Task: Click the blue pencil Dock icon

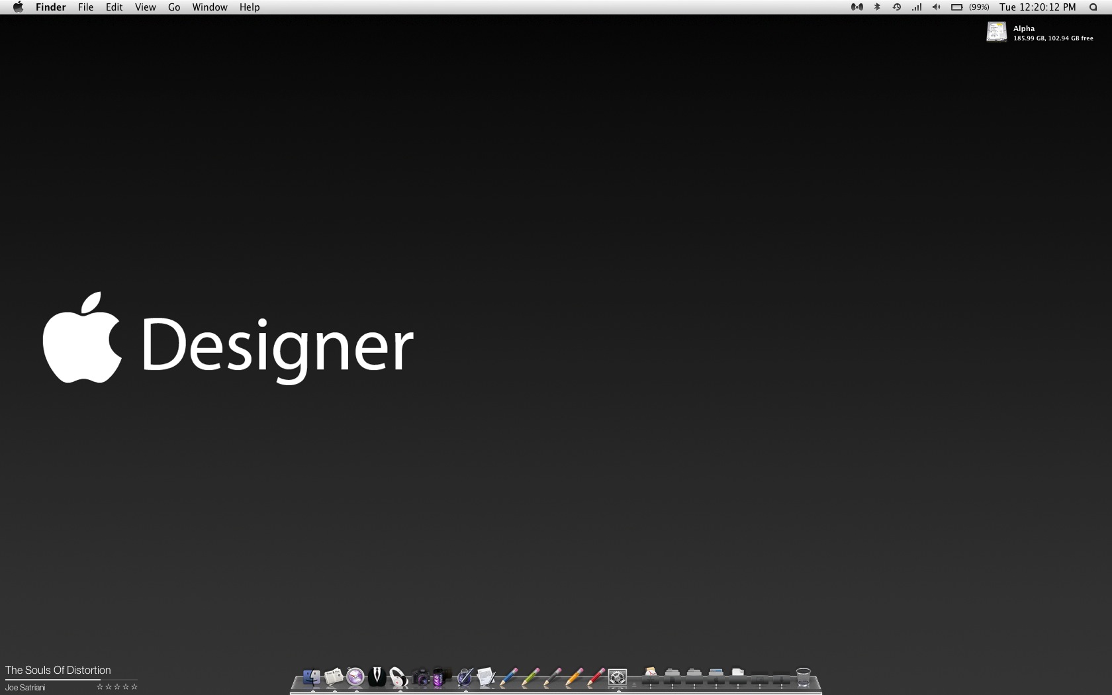Action: pyautogui.click(x=508, y=677)
